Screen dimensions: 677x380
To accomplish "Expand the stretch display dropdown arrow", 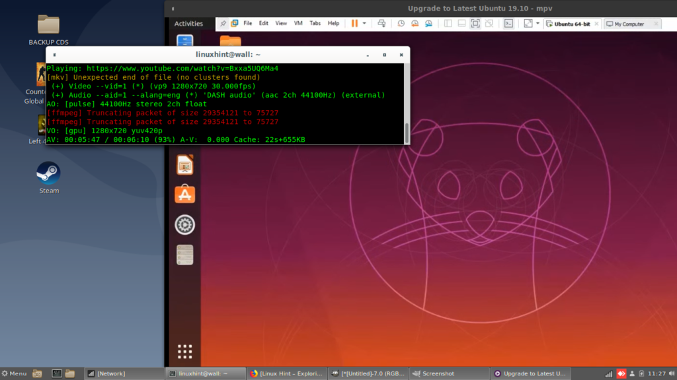I will tap(538, 23).
